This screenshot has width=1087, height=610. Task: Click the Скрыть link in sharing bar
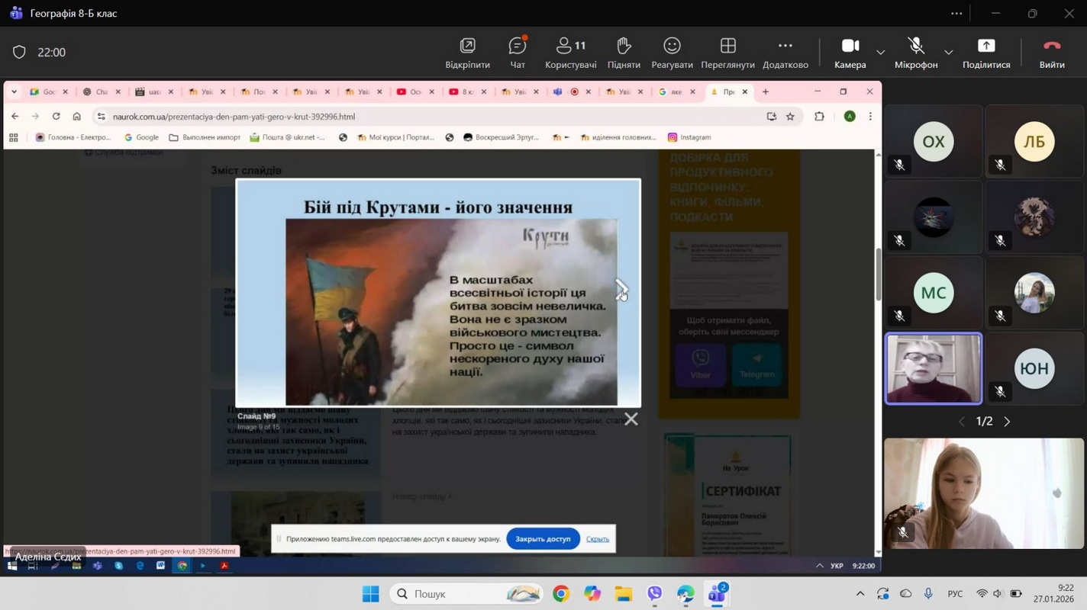(x=597, y=539)
